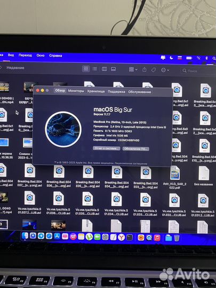
Task: Open the Finder grouping options dropdown
Action: click(x=133, y=69)
